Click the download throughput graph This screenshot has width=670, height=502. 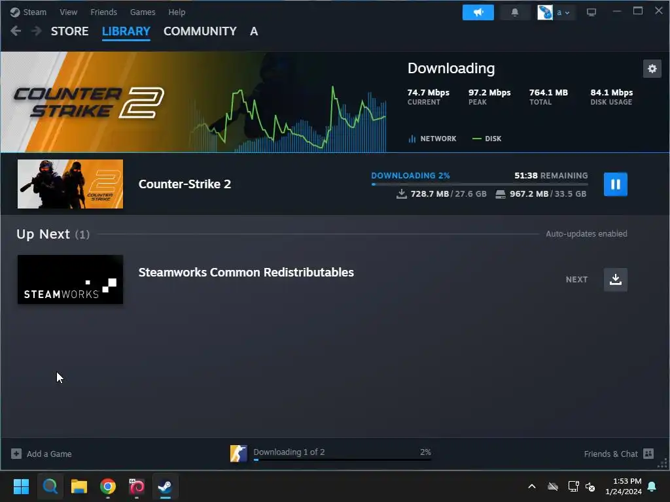click(x=288, y=119)
